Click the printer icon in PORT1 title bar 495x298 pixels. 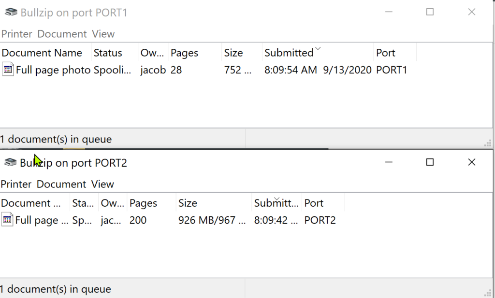[x=11, y=12]
